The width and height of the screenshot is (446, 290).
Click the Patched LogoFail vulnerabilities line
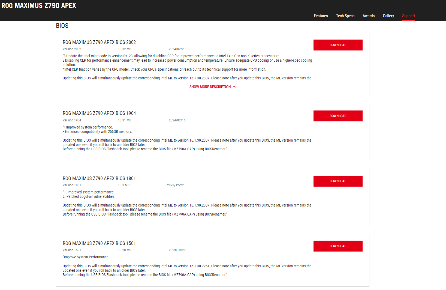coord(89,196)
